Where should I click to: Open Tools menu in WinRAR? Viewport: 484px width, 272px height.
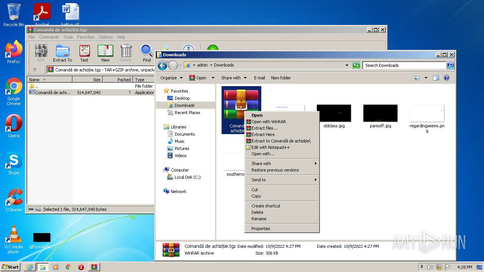pyautogui.click(x=68, y=37)
